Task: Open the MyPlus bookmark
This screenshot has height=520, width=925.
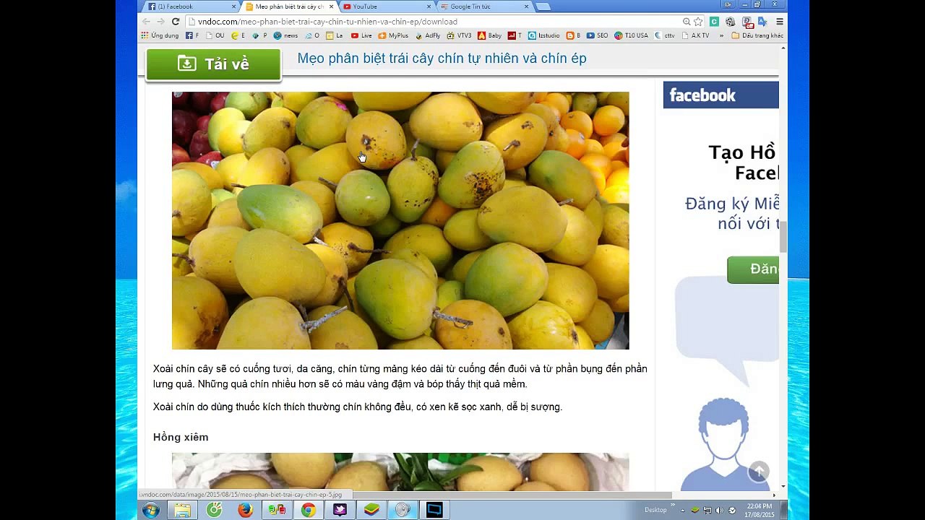Action: pos(393,35)
